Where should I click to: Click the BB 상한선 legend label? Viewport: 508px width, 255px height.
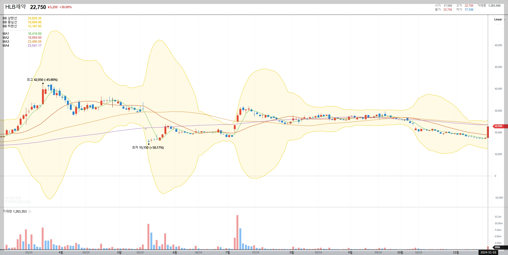tap(10, 18)
